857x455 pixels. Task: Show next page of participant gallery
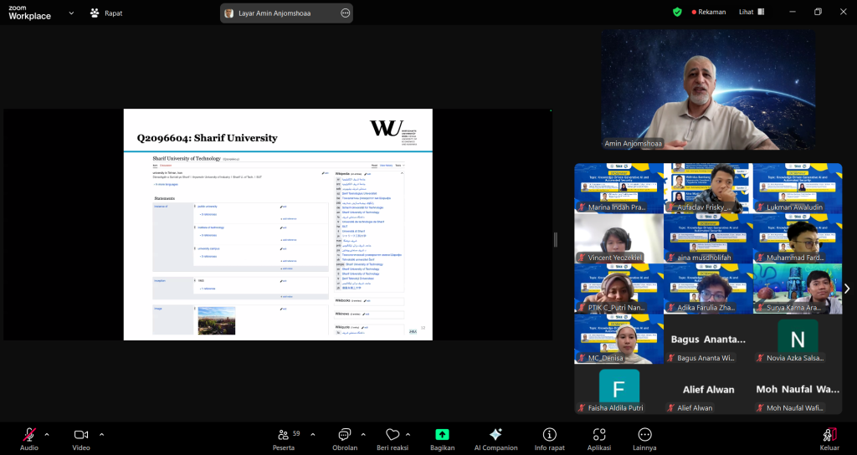(x=847, y=289)
